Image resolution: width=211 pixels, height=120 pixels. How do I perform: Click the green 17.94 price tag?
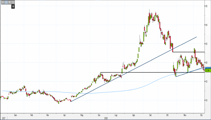(207, 70)
